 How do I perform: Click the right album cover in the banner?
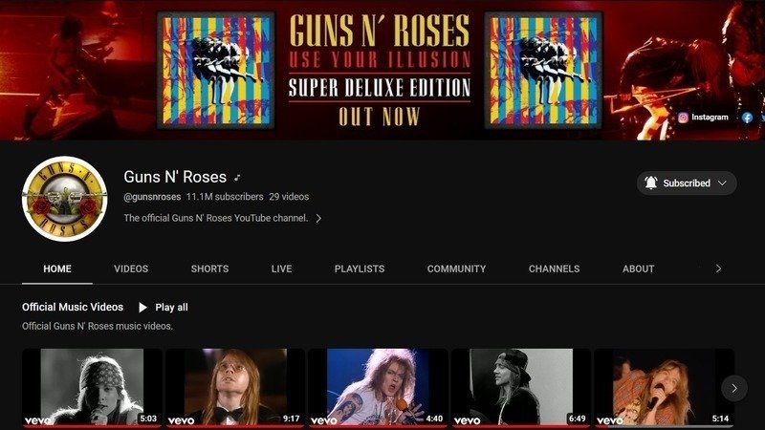tap(543, 71)
